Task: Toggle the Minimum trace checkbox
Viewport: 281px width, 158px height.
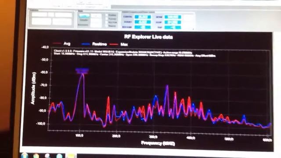Action: [x=107, y=26]
